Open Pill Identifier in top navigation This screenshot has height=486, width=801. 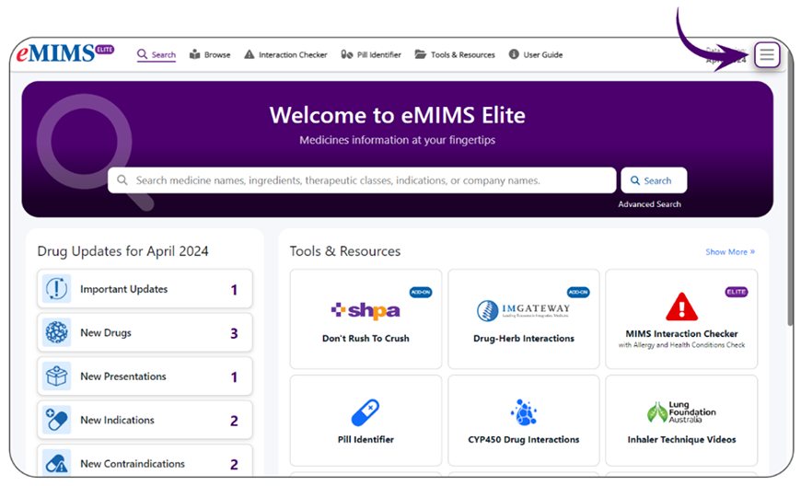[371, 54]
